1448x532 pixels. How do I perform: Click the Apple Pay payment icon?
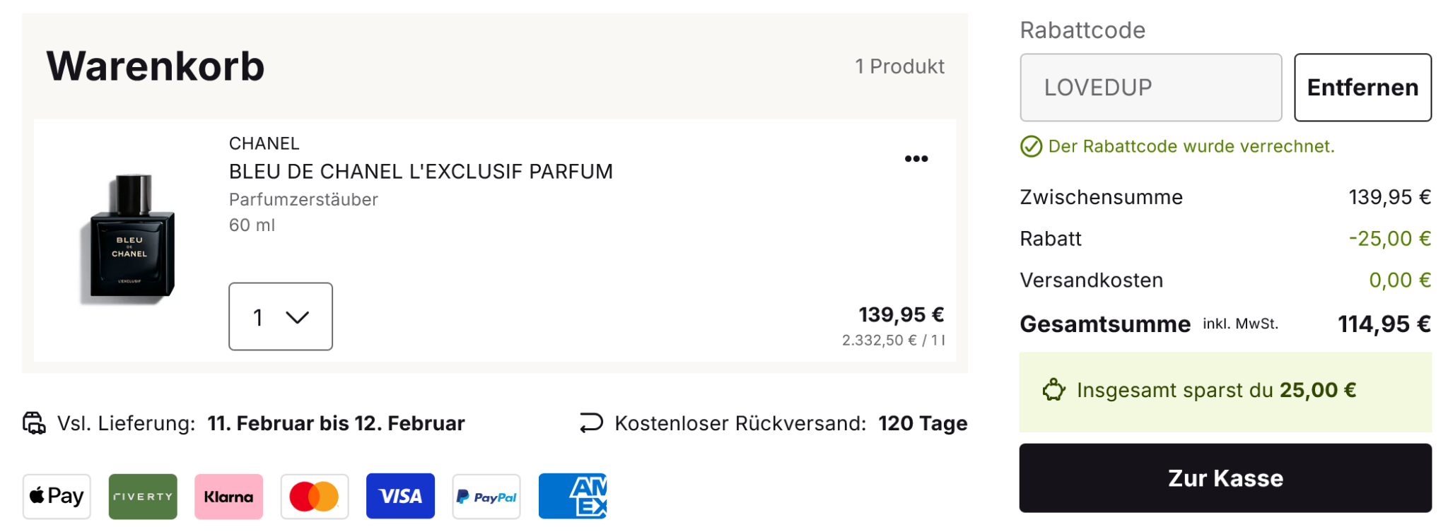(x=57, y=496)
